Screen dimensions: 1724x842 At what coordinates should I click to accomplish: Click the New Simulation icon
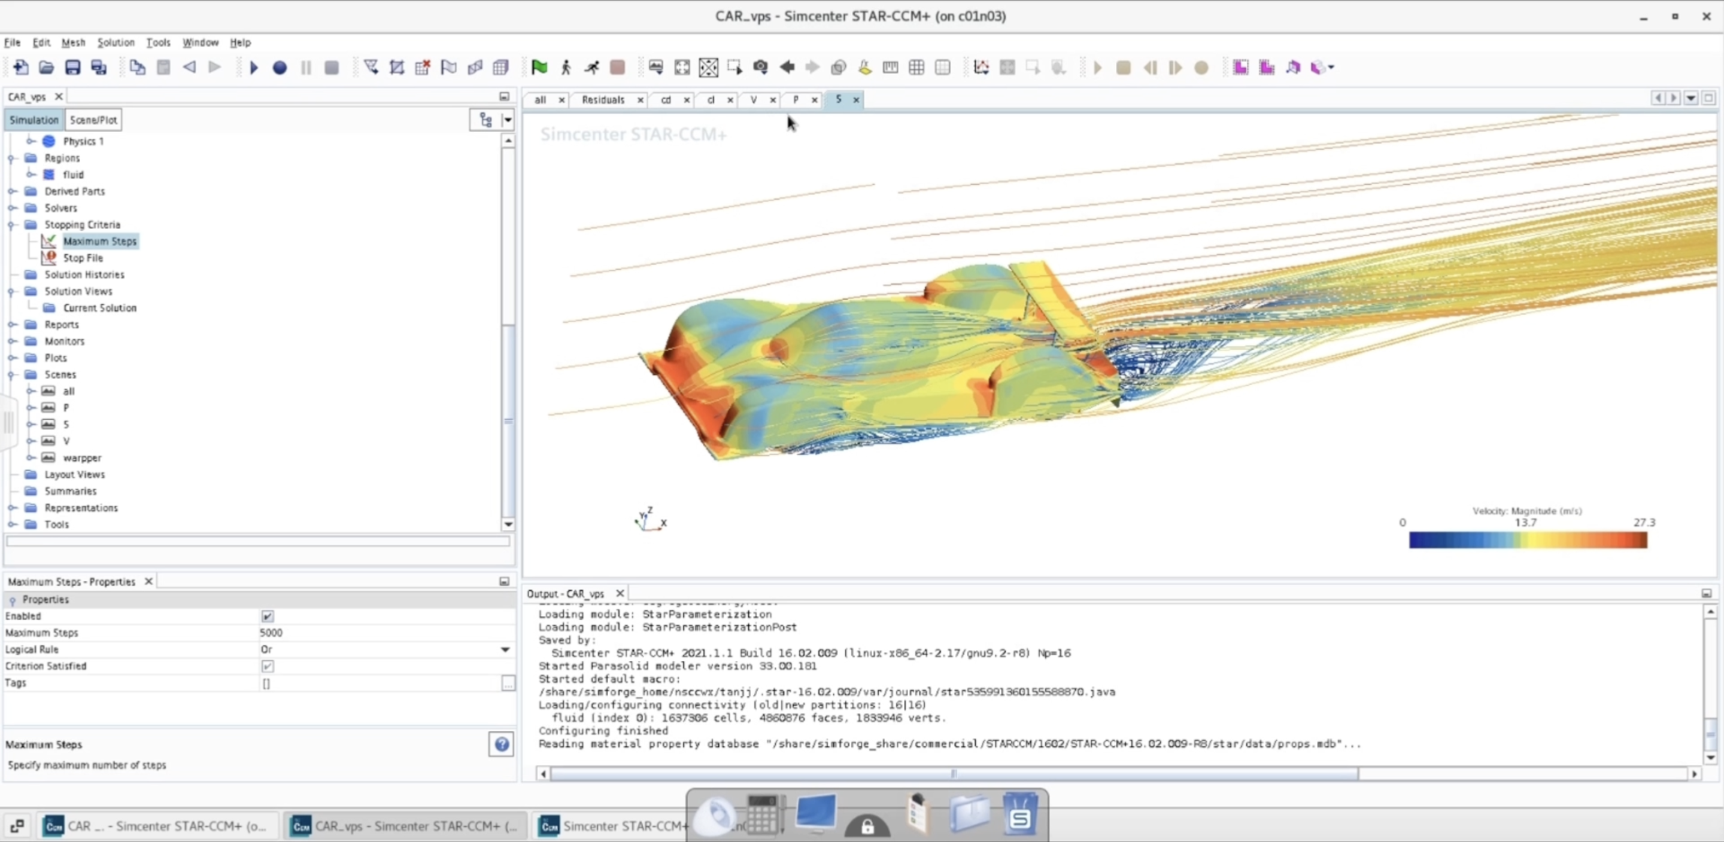click(x=20, y=67)
